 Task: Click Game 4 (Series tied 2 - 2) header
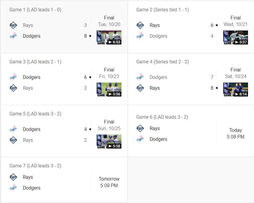pyautogui.click(x=162, y=62)
